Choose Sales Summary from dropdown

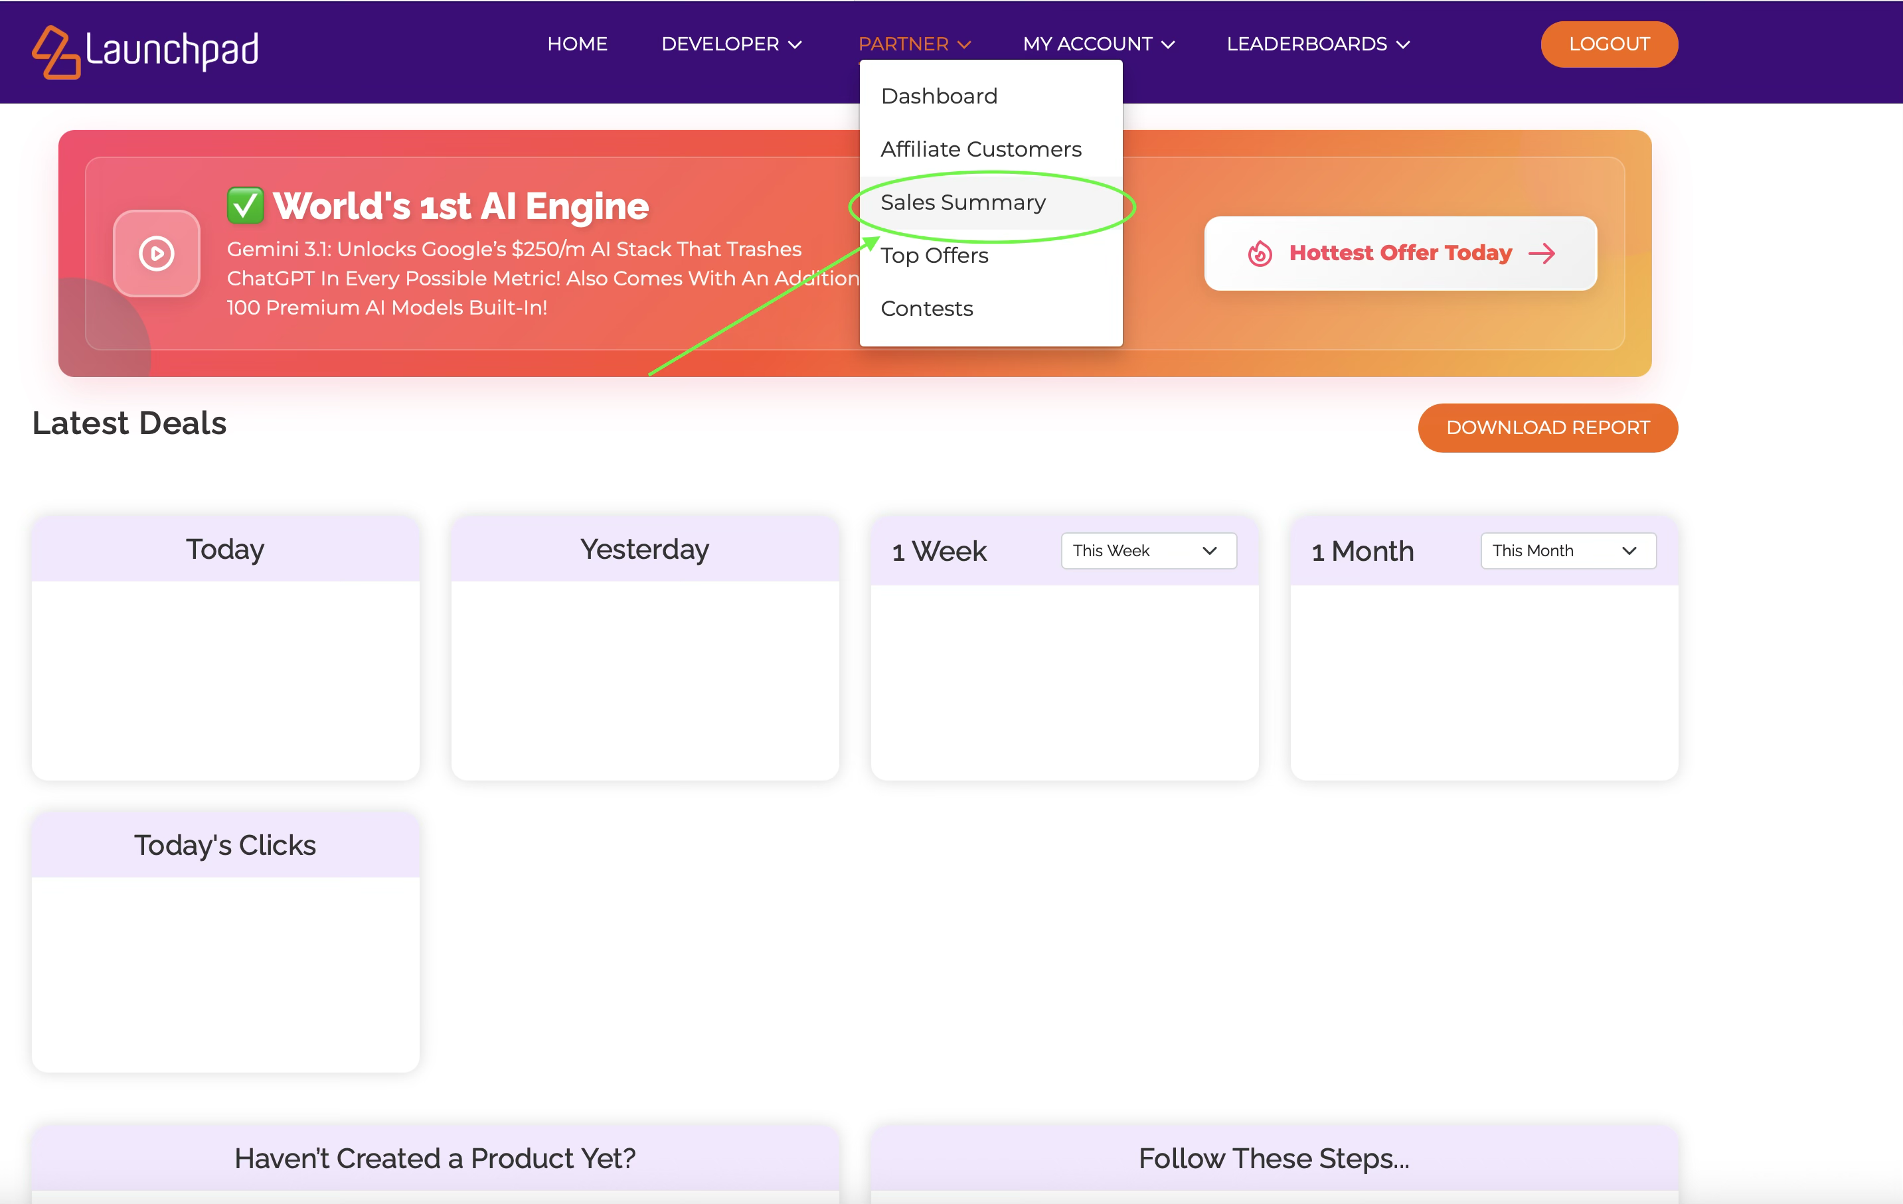tap(990, 202)
